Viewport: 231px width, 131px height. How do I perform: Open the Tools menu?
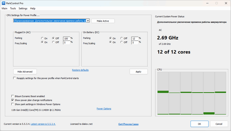pyautogui.click(x=13, y=8)
